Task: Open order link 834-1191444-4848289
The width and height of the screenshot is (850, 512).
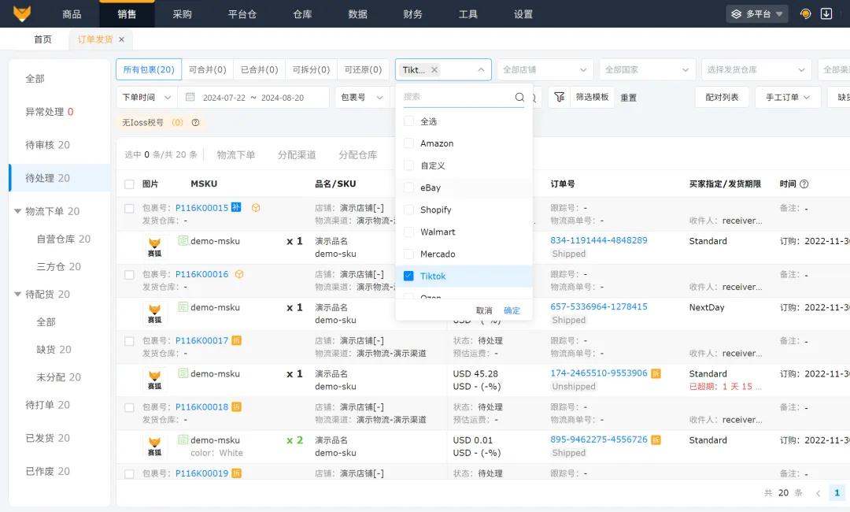Action: (599, 240)
